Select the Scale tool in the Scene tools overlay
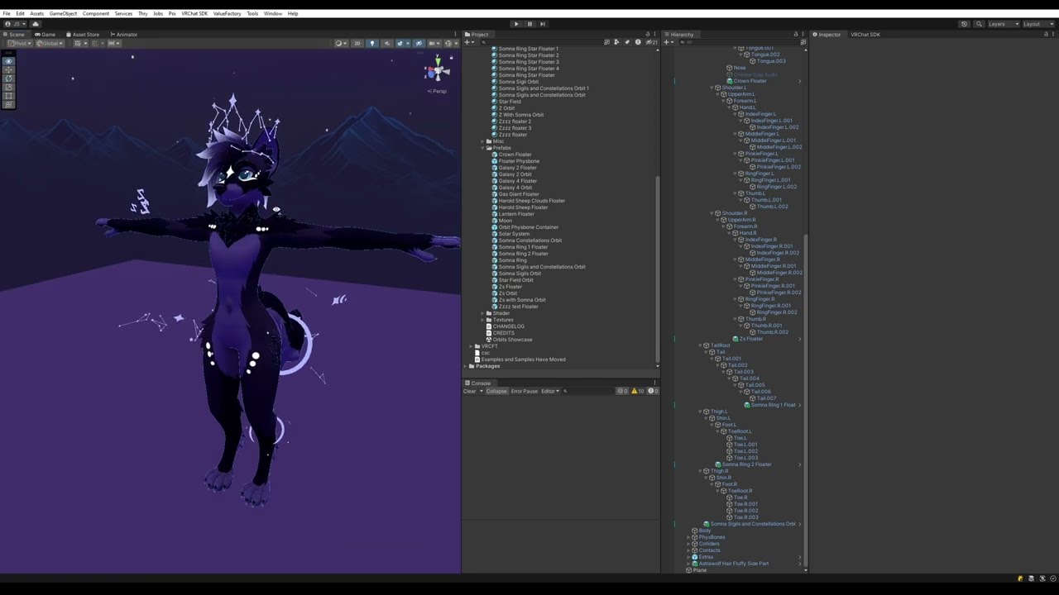The image size is (1059, 595). pyautogui.click(x=9, y=88)
